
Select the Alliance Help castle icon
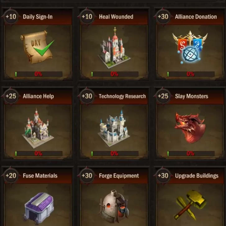[x=38, y=128]
